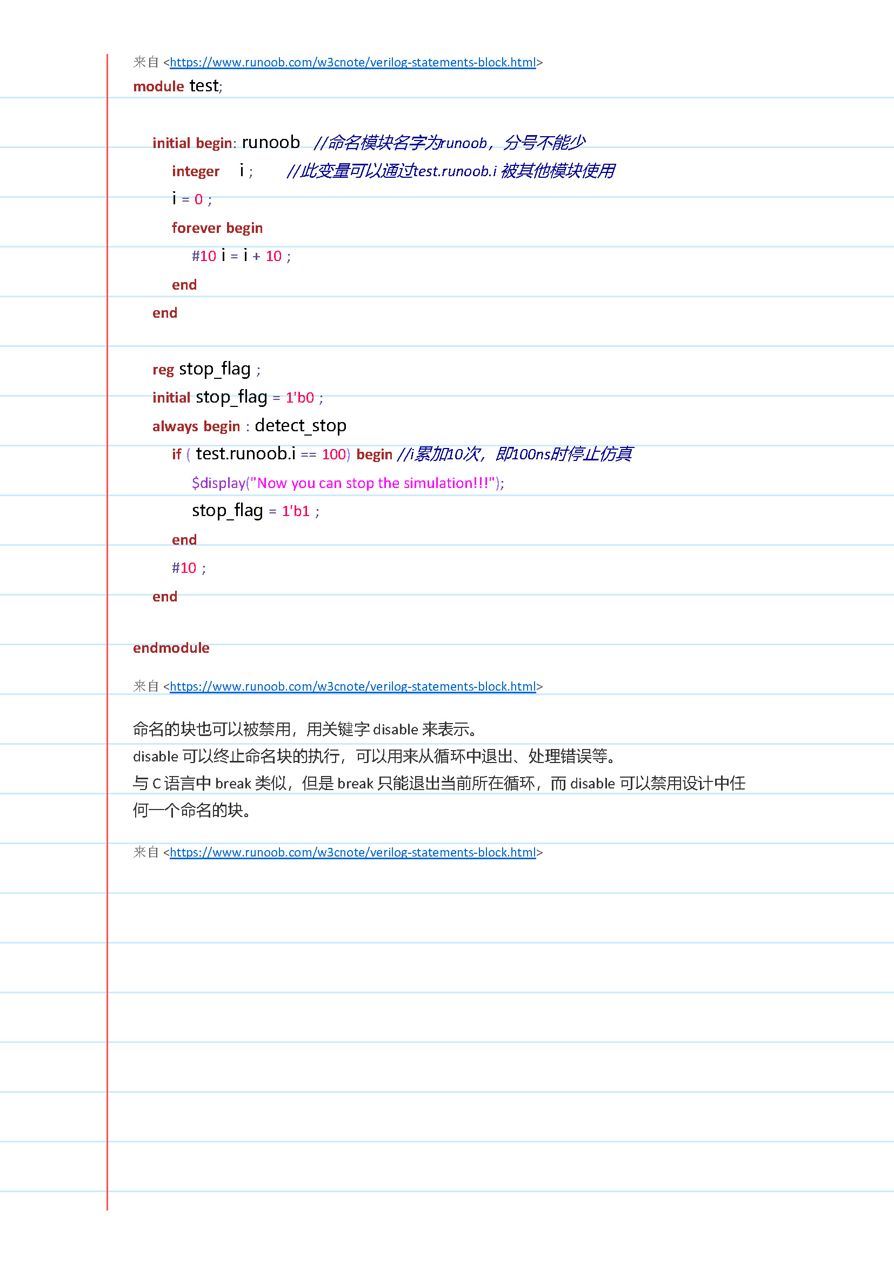Screen dimensions: 894x1264
Task: Open the bottom runoob.com verilog-statements-block link
Action: [x=354, y=853]
